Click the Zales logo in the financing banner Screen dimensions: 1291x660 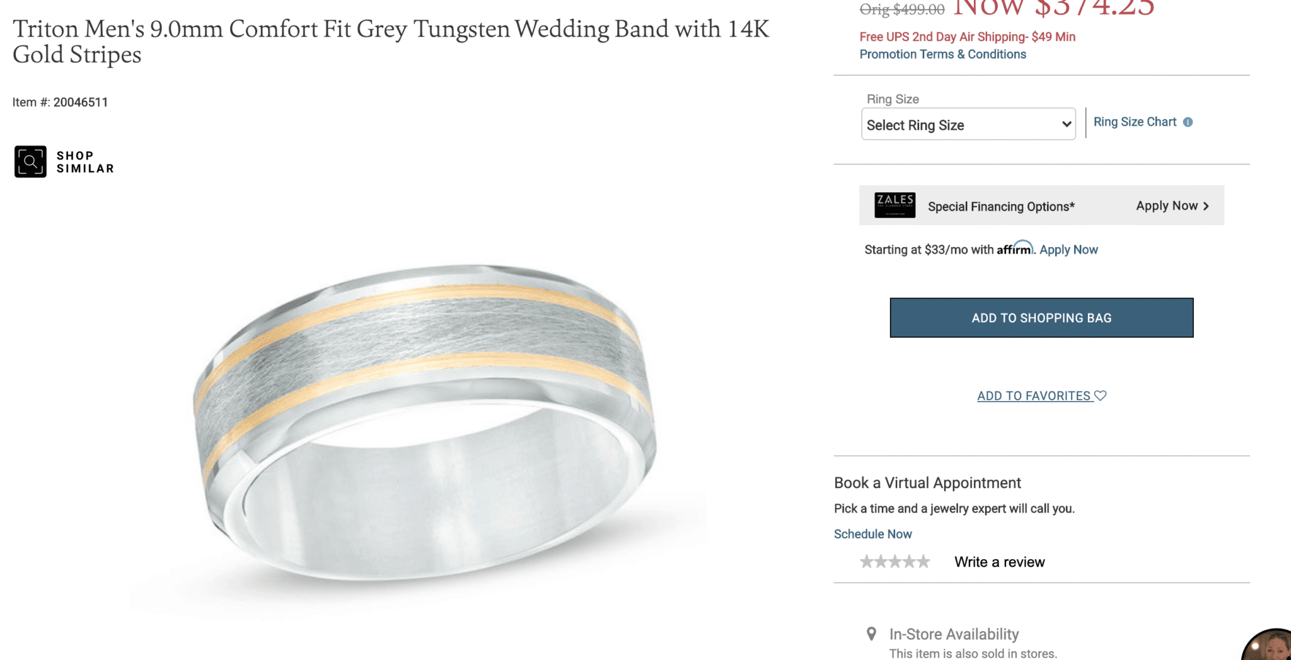[894, 206]
